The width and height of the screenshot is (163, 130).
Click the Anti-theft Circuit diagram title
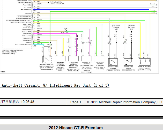click(x=55, y=85)
